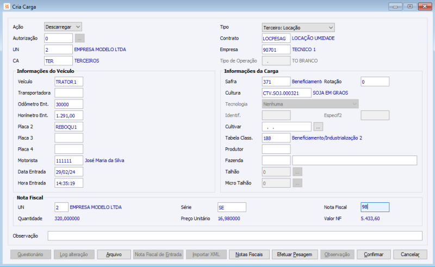Click the Nota Fiscal de Entrada button
Screen dimensions: 435x267
pos(158,254)
